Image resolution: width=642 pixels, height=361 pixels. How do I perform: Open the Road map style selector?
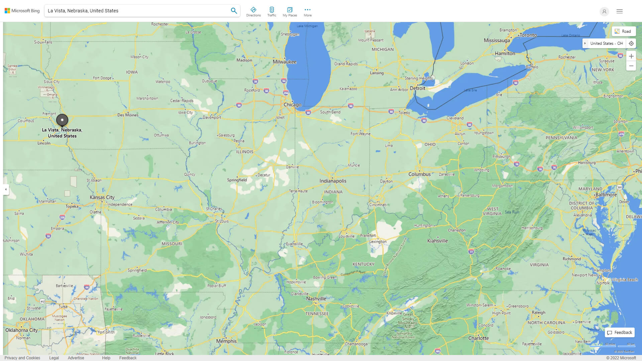point(623,31)
